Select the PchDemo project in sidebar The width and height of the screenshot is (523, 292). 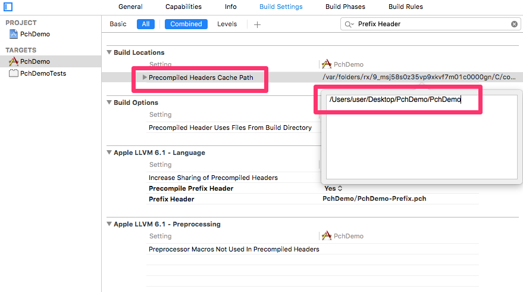pos(35,34)
